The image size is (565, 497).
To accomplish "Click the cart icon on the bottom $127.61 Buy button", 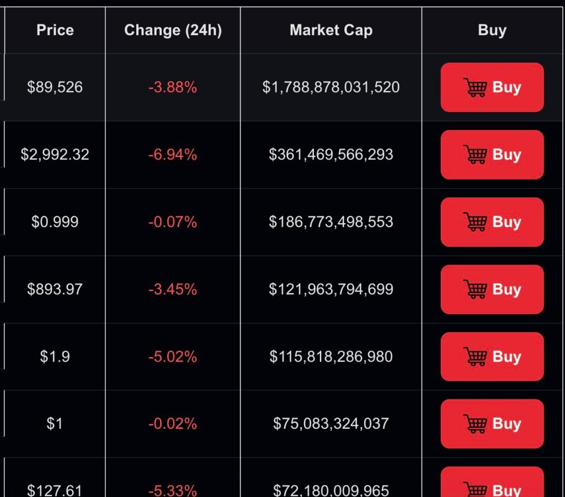I will pyautogui.click(x=475, y=489).
